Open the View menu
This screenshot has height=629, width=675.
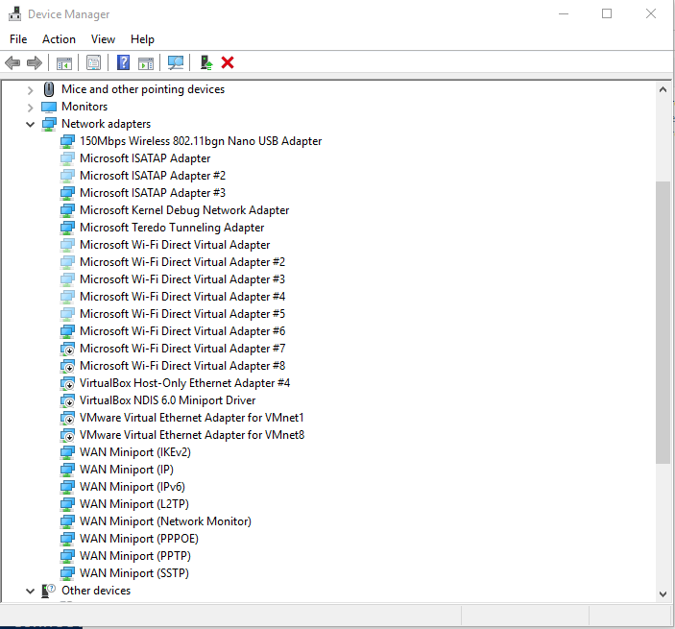[x=103, y=39]
